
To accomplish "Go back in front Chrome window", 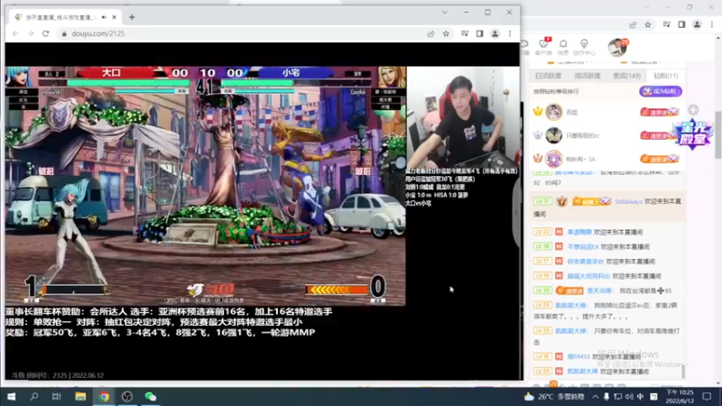I will (x=15, y=33).
